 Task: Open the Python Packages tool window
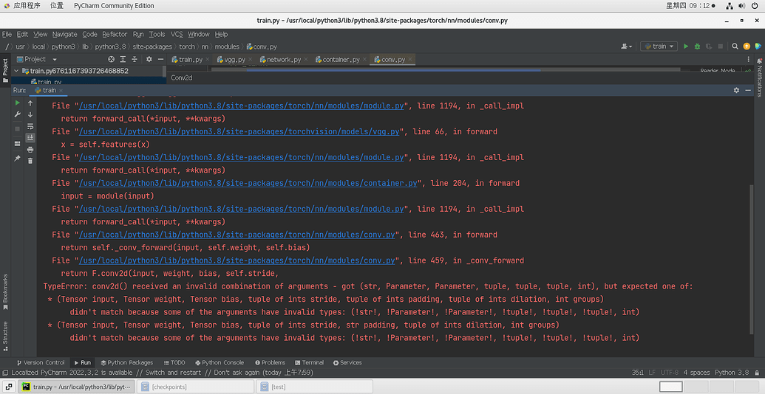click(127, 362)
